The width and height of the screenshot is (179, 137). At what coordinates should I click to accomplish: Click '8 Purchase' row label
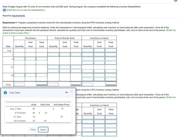click(x=20, y=113)
